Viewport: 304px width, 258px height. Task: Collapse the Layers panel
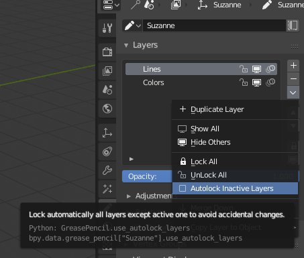[x=126, y=46]
